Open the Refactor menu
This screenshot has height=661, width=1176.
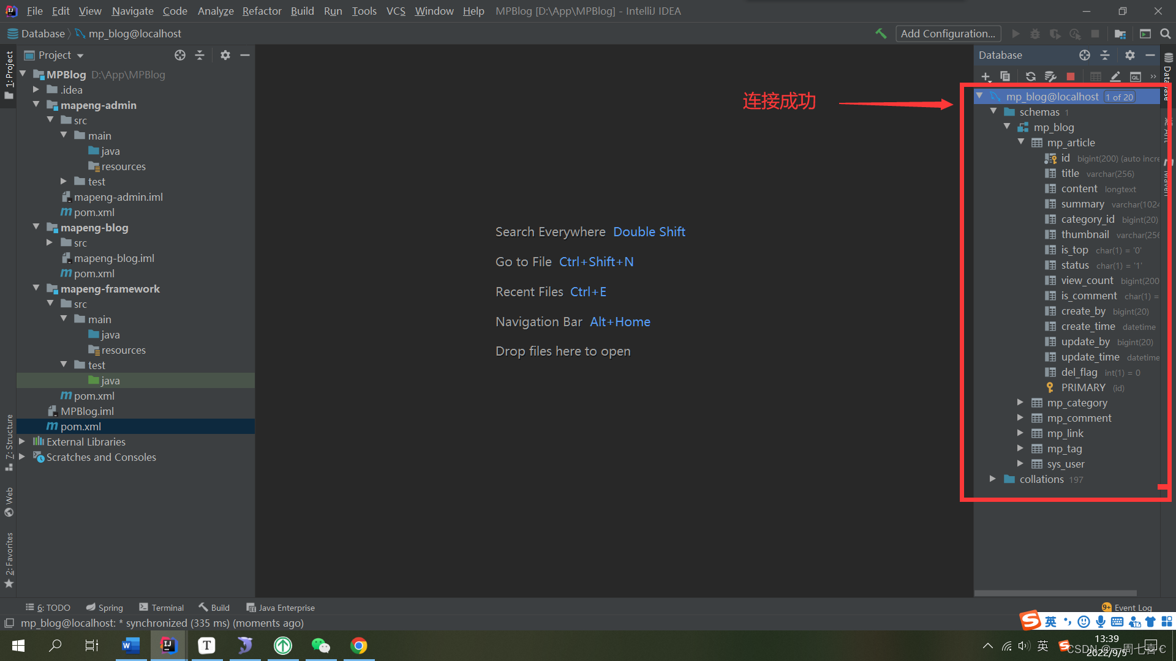(262, 11)
